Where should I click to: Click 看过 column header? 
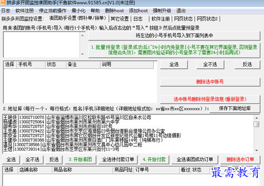coord(185,170)
